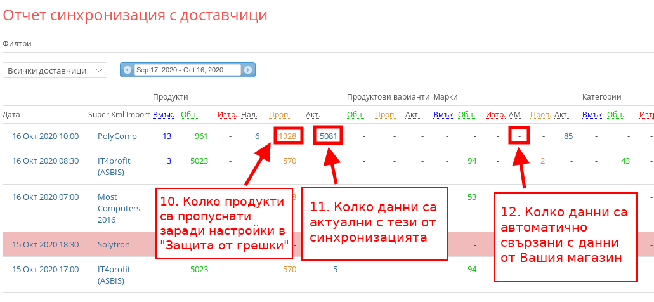The height and width of the screenshot is (302, 654).
Task: Click the "АМ" column header under Марки
Action: 514,115
